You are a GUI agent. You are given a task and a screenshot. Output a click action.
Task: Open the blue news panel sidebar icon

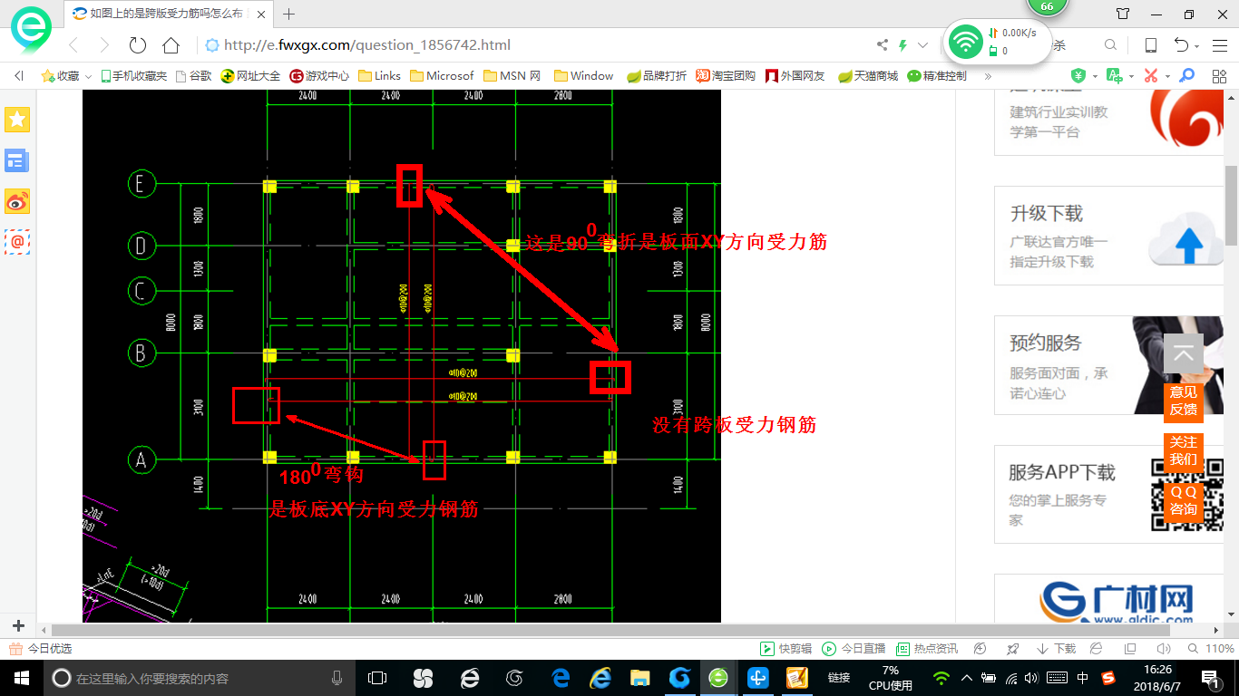pyautogui.click(x=17, y=160)
